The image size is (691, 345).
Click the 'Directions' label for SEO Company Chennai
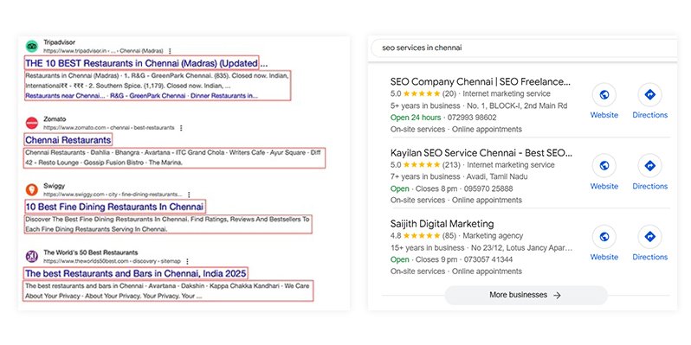tap(650, 115)
